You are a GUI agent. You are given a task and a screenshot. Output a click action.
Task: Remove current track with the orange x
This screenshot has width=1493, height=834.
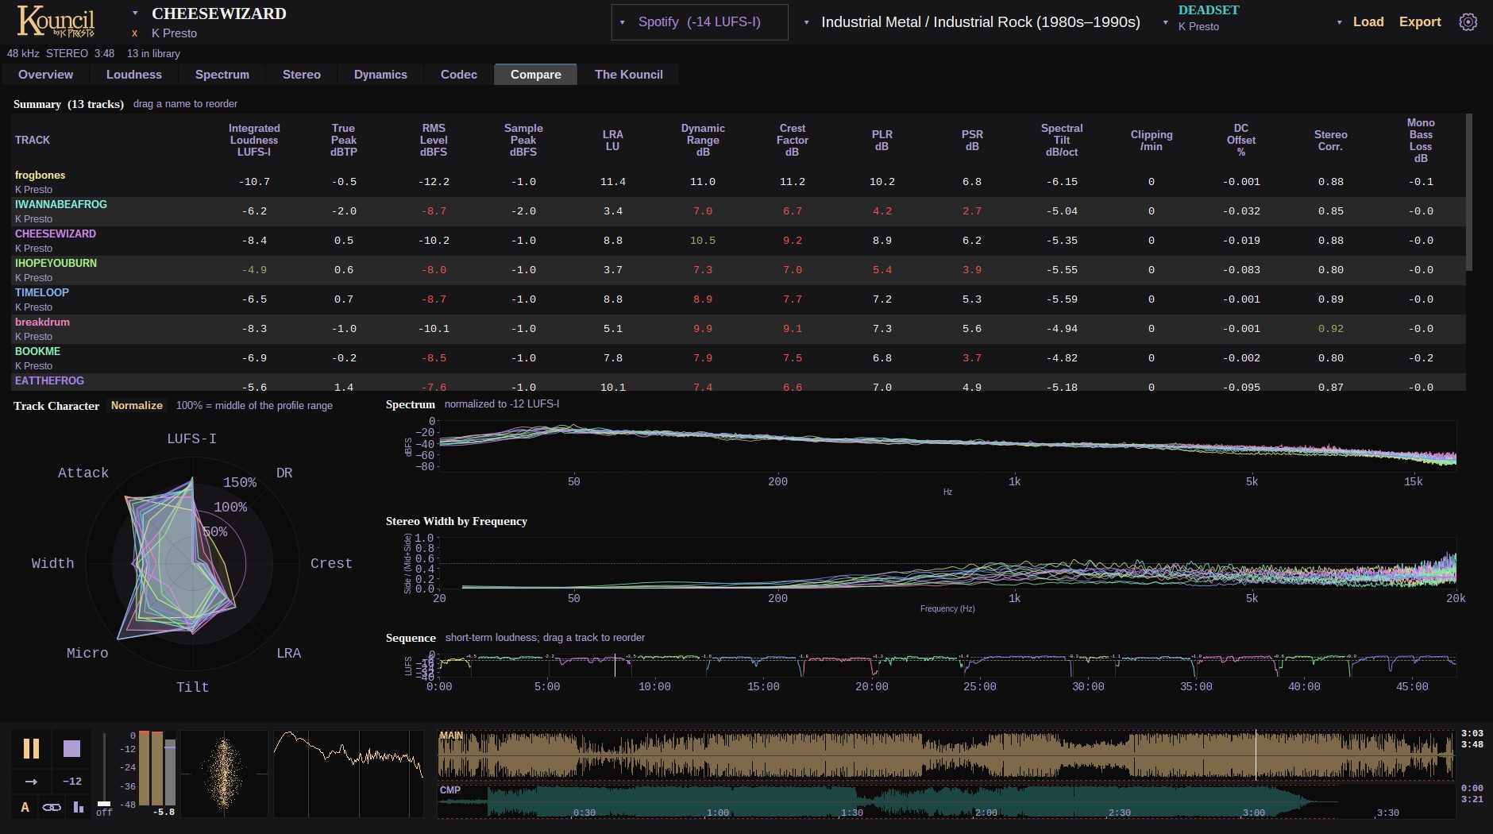pos(135,33)
